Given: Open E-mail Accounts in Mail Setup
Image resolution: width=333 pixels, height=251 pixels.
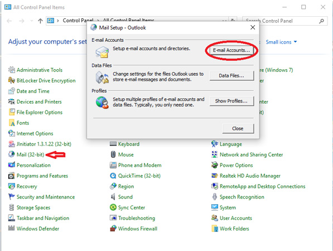Looking at the screenshot, I should tap(231, 50).
